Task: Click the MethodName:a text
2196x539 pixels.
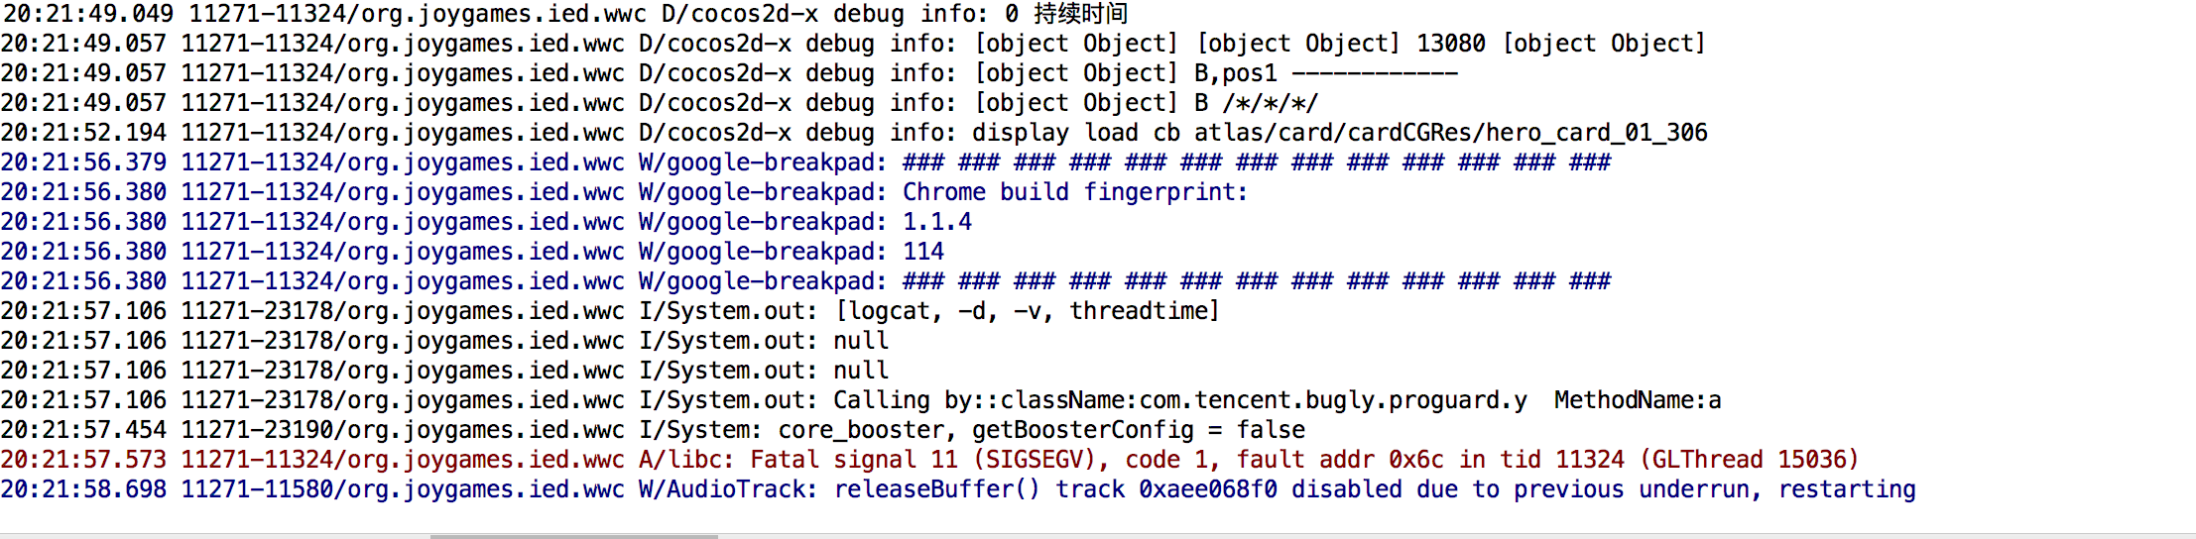Action: 1637,400
